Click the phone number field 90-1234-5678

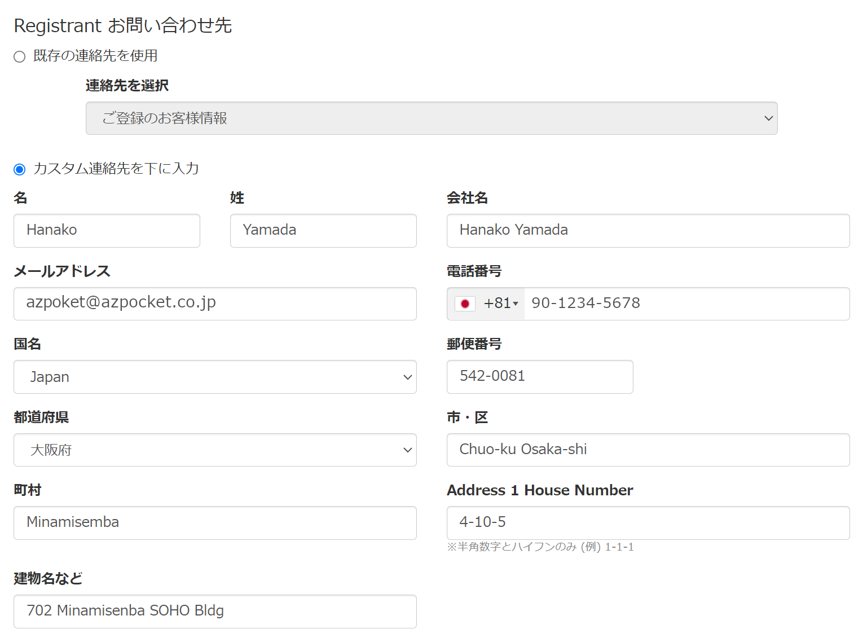point(686,304)
